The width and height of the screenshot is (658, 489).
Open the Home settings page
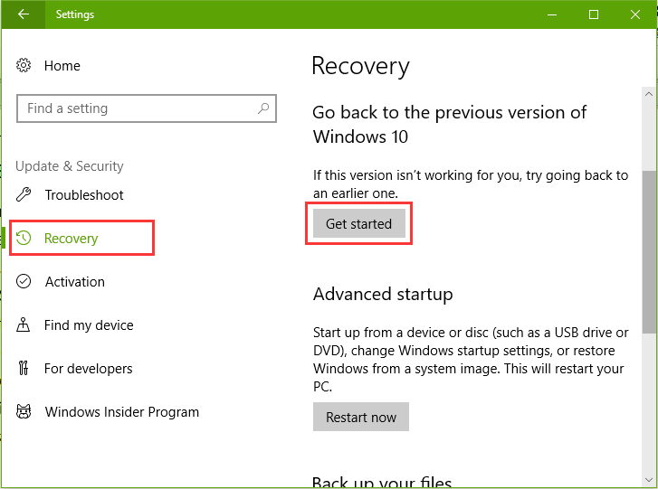(x=62, y=66)
